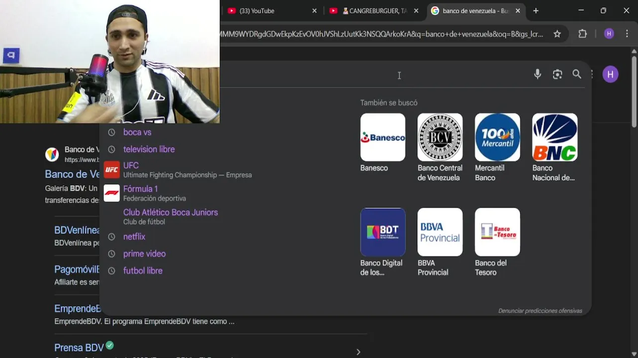
Task: Minimize the Chrome window
Action: pyautogui.click(x=581, y=10)
